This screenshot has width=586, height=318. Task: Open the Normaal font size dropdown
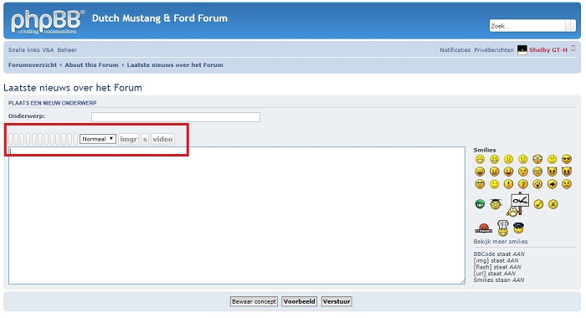pos(98,139)
